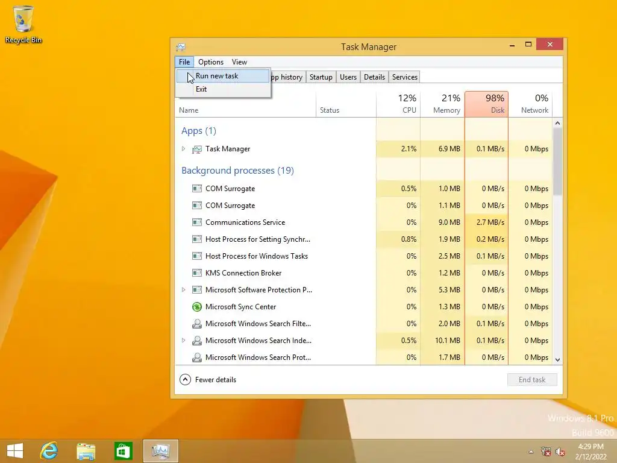Click the End task button

click(x=532, y=380)
